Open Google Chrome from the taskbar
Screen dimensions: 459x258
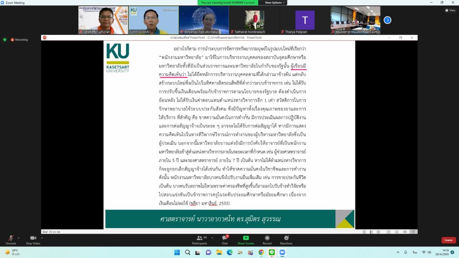click(261, 253)
